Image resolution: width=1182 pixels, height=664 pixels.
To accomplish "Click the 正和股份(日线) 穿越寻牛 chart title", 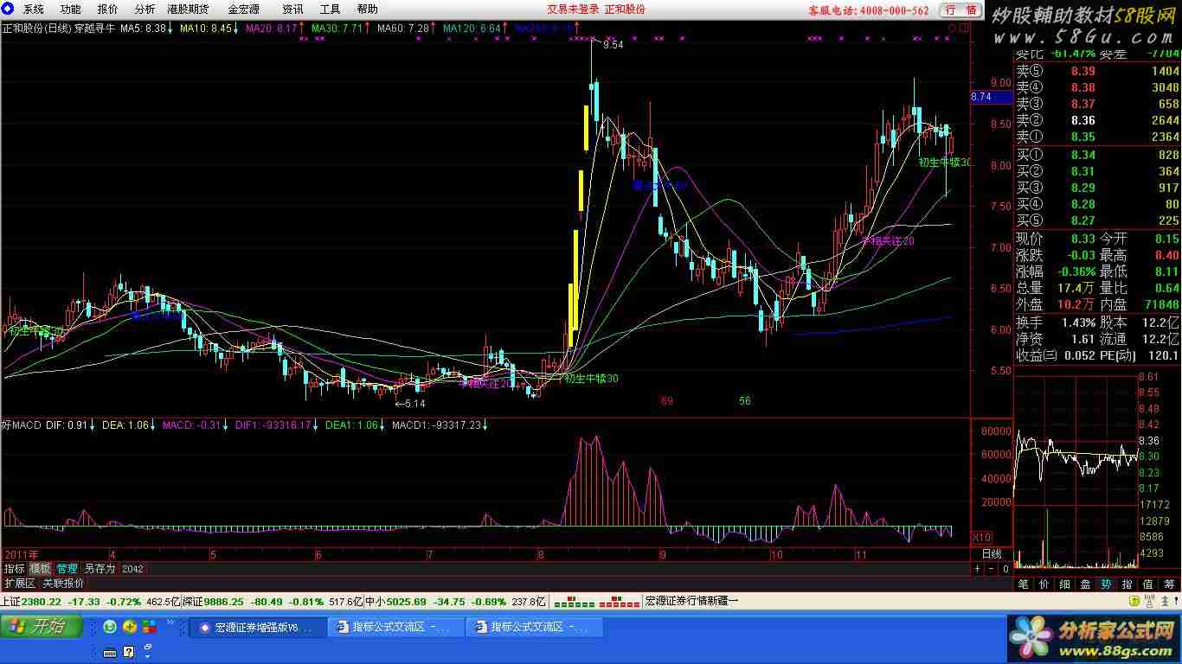I will (59, 29).
